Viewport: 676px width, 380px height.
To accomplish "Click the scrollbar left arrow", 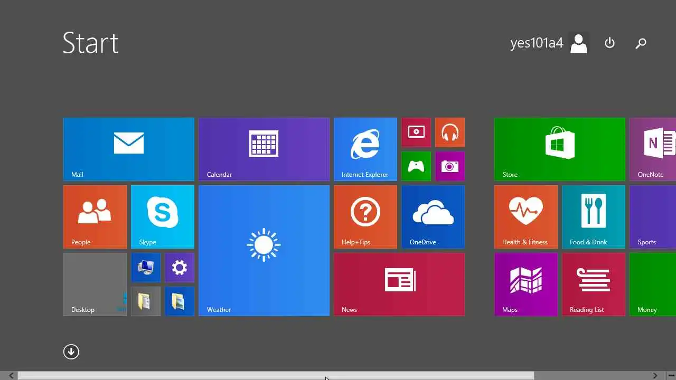I will click(11, 376).
